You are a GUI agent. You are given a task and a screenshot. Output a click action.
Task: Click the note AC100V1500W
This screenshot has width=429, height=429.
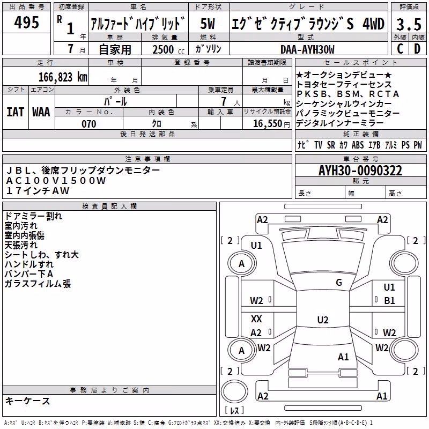pyautogui.click(x=56, y=180)
